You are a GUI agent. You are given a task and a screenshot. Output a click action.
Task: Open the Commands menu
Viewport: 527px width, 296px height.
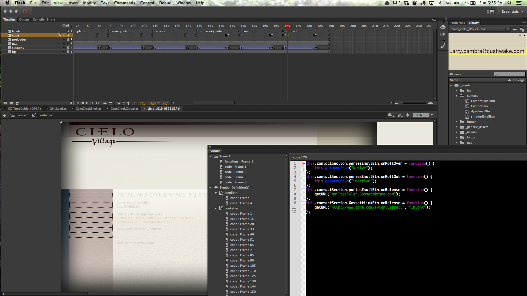(x=124, y=3)
